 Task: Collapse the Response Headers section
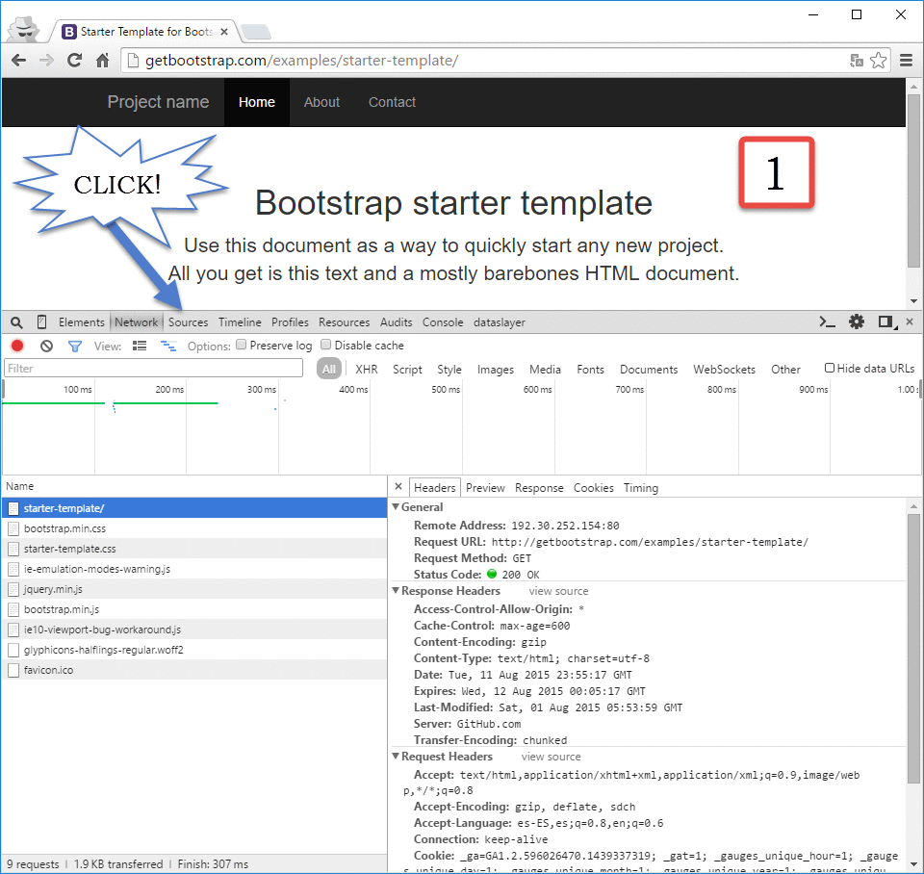(396, 590)
